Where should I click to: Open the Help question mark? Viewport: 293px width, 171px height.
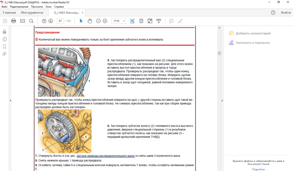(x=273, y=13)
